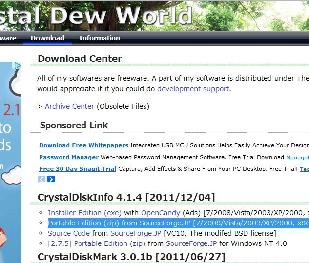
Task: Open SourceForge.JP link beside Source Code
Action: (136, 233)
